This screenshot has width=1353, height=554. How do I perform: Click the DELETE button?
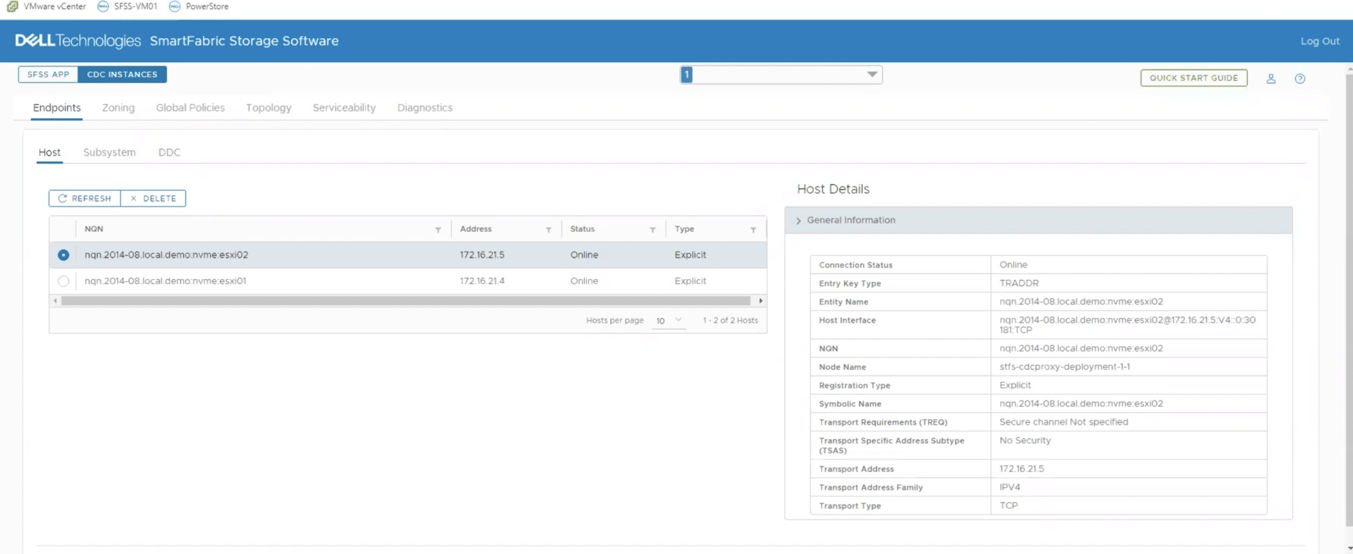click(153, 199)
